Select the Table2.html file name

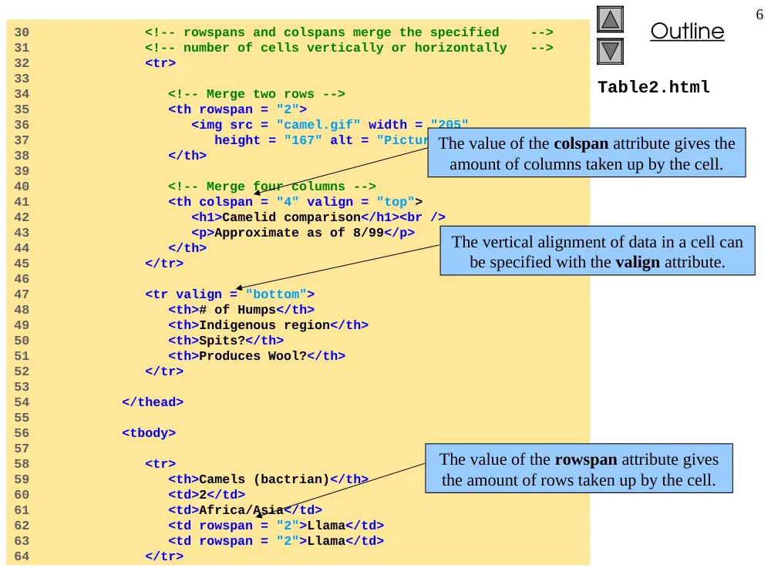[654, 87]
